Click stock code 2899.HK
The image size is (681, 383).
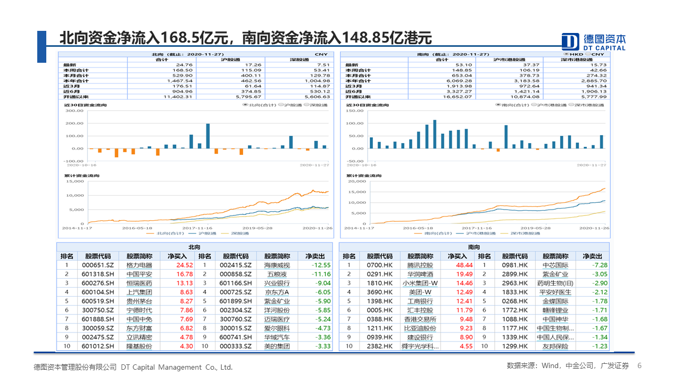coord(515,274)
